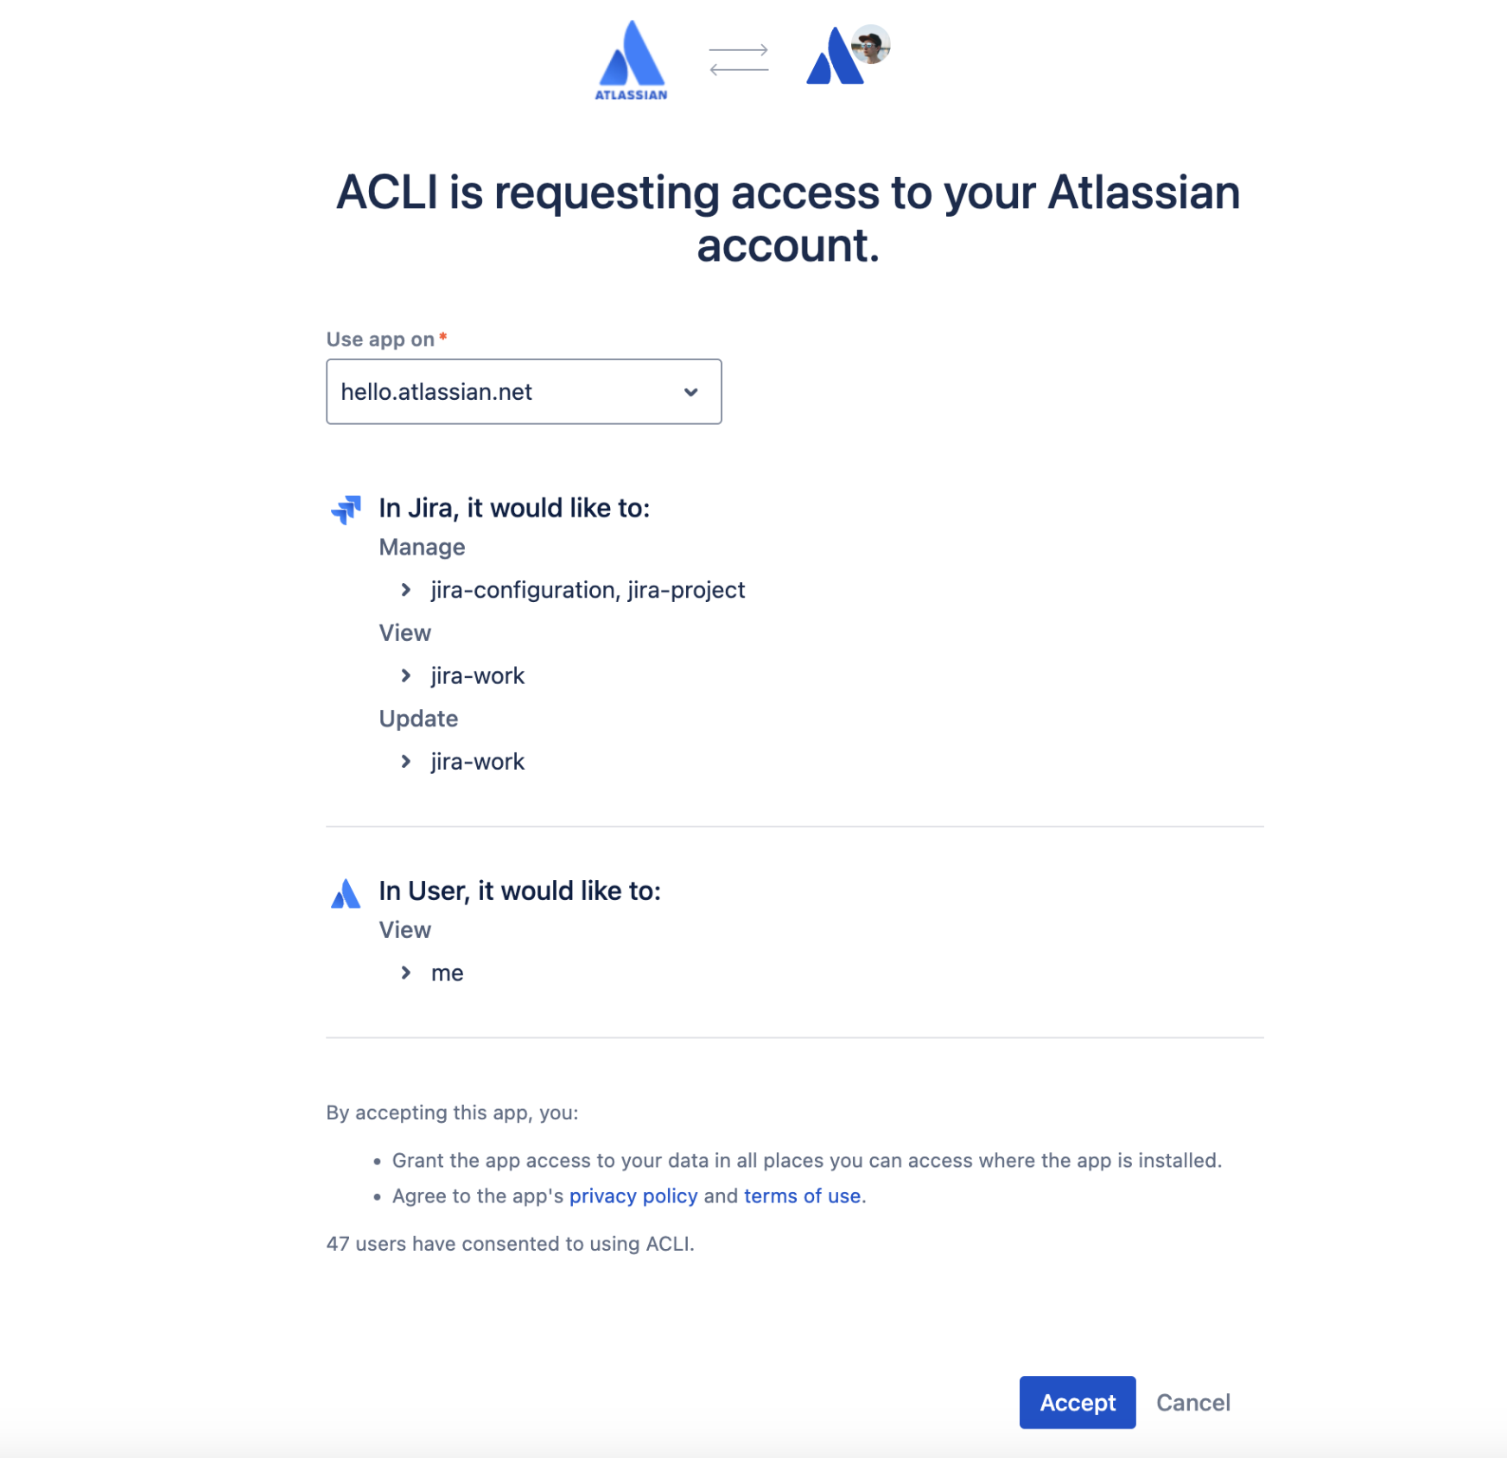The image size is (1507, 1458).
Task: Cancel the authorization request
Action: point(1192,1403)
